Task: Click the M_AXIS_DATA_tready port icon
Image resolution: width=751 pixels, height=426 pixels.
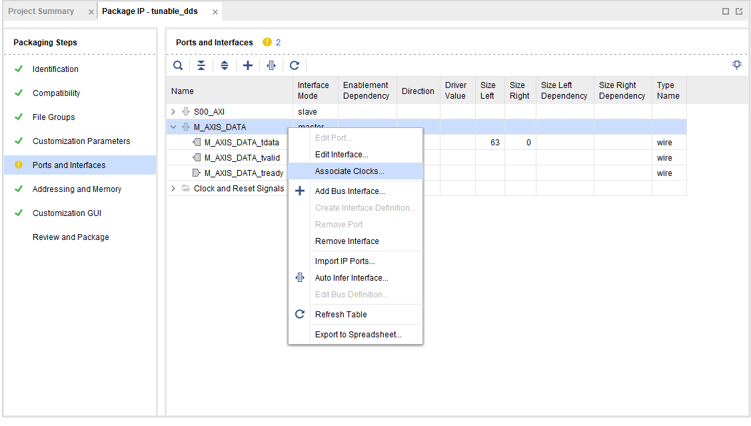Action: [197, 173]
